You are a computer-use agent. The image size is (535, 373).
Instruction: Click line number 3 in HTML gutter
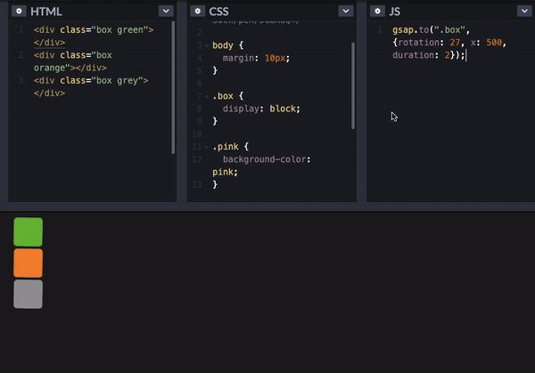coord(21,81)
